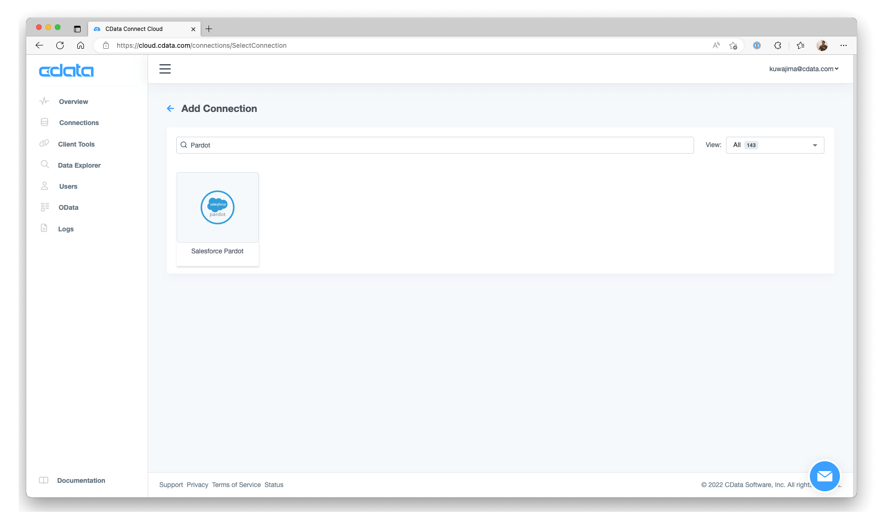Open browser settings ellipsis menu
The width and height of the screenshot is (883, 532).
click(844, 45)
